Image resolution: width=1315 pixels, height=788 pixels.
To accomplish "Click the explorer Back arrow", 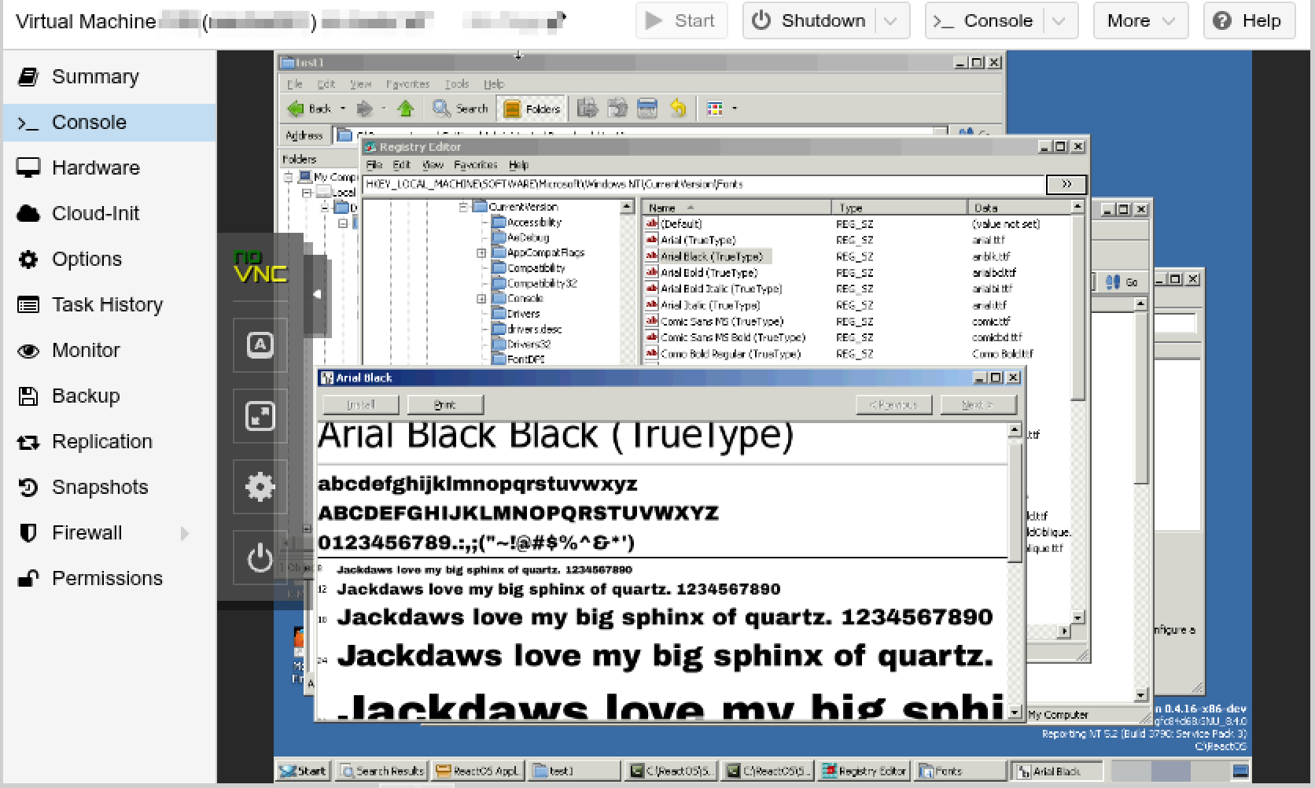I will click(x=310, y=109).
